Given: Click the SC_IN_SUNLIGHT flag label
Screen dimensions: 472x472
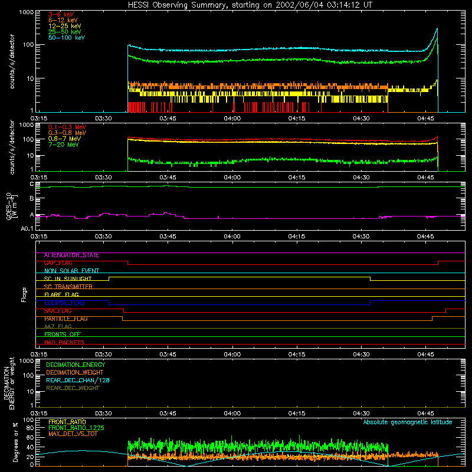Looking at the screenshot, I should (x=68, y=278).
